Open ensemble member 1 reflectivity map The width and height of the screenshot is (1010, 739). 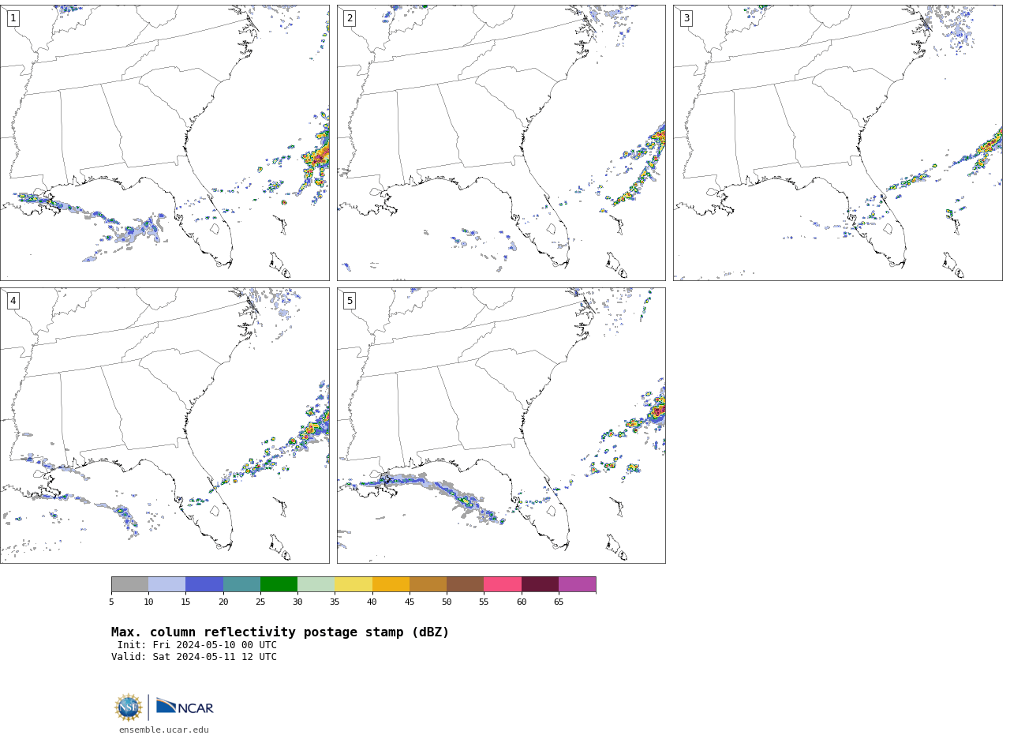pos(164,143)
